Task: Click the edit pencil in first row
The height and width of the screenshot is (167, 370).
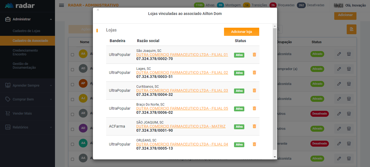Action: tap(339, 54)
